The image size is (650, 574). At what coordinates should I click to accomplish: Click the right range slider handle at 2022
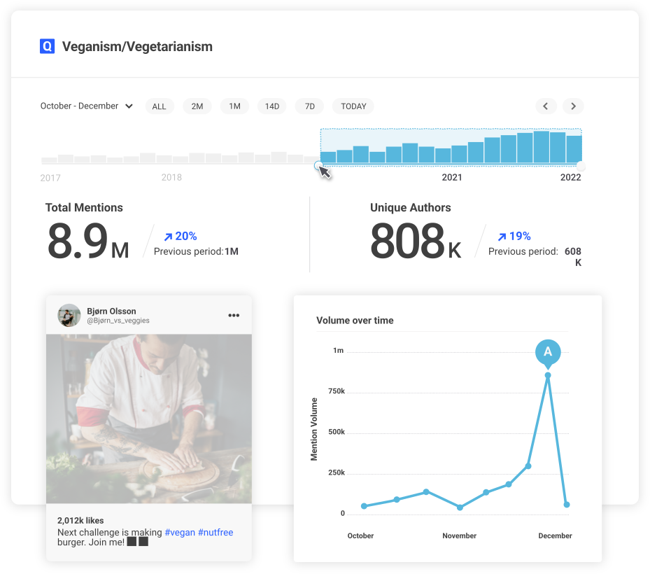[581, 167]
